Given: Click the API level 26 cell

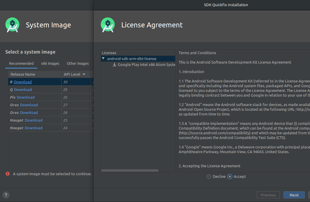Looking at the screenshot, I should (x=76, y=113).
